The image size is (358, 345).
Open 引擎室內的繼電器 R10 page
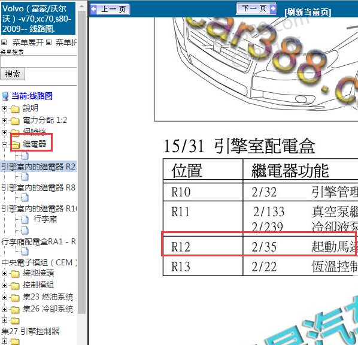[x=39, y=208]
